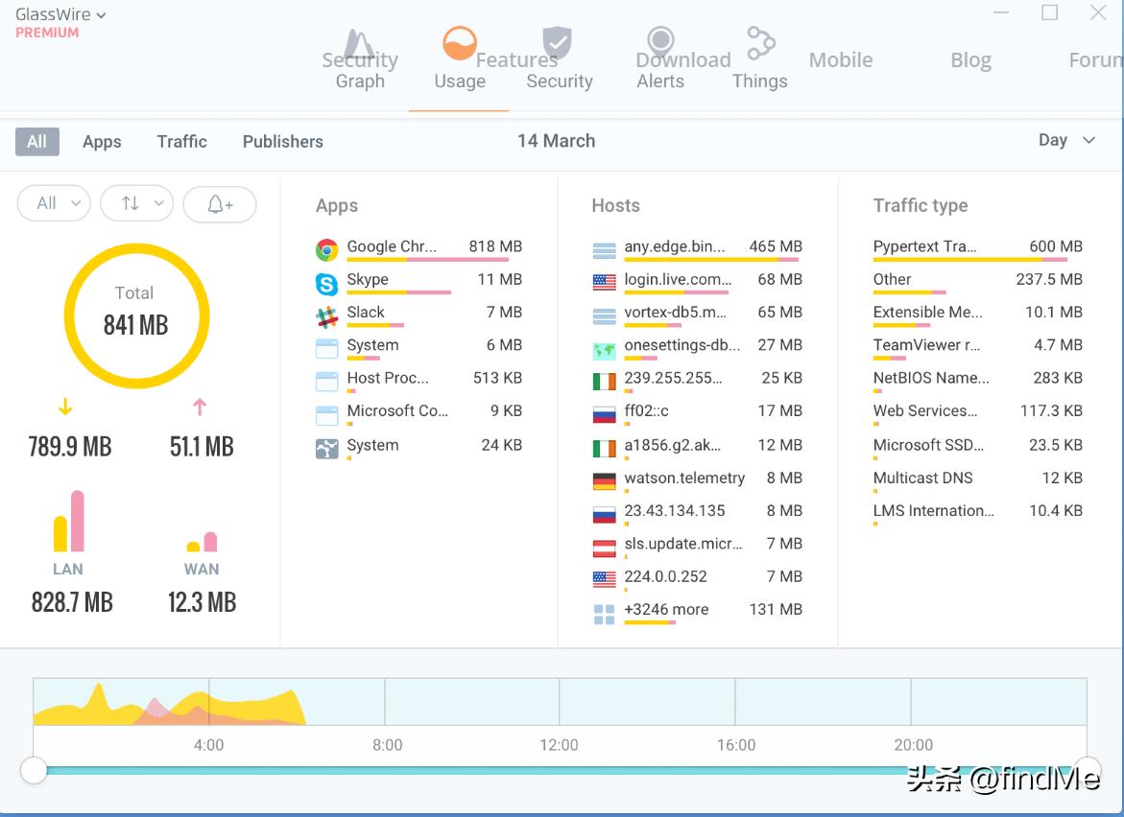Image resolution: width=1124 pixels, height=817 pixels.
Task: Open the Blog link
Action: tap(970, 60)
